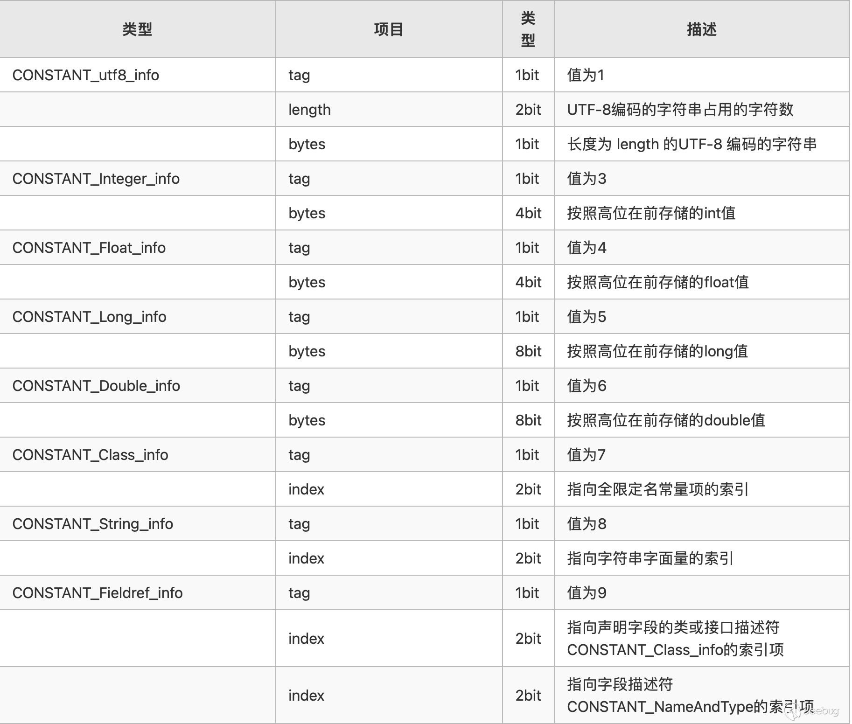
Task: Click the 值为8 description
Action: (x=587, y=524)
